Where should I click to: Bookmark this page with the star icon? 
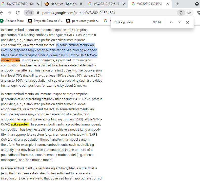tap(189, 13)
